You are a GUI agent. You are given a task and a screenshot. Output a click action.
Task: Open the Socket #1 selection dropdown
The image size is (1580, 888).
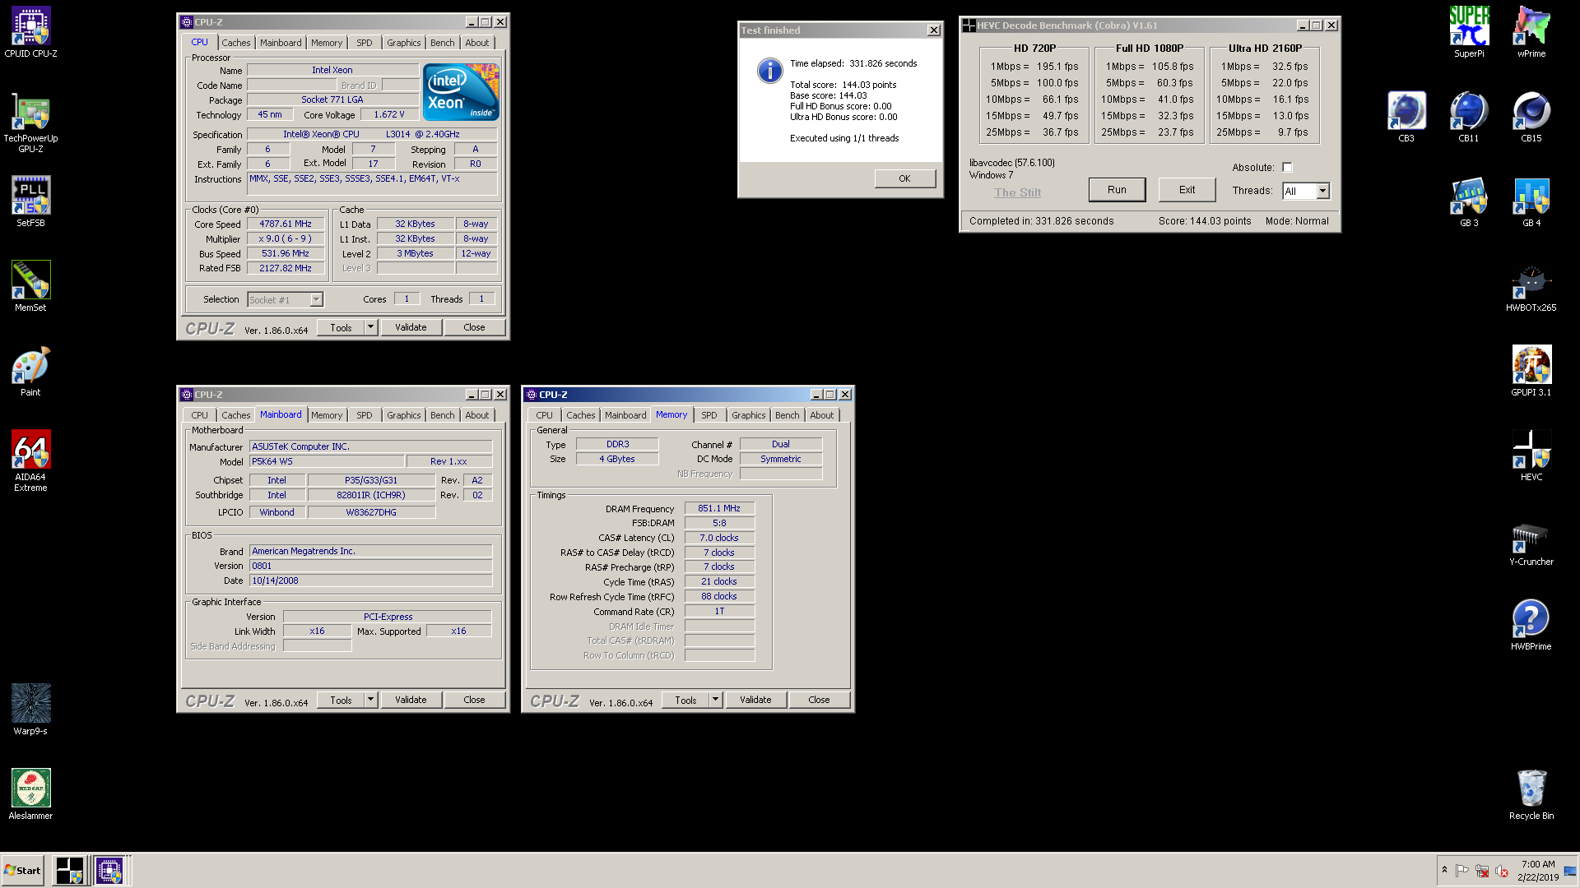[285, 300]
